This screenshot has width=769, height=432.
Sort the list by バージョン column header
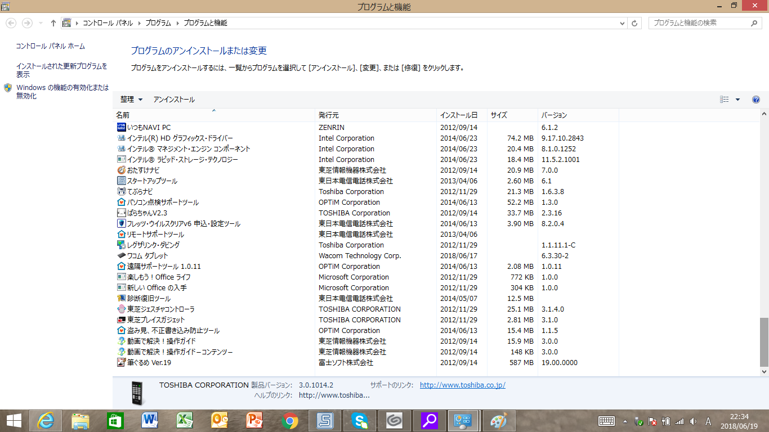tap(578, 115)
